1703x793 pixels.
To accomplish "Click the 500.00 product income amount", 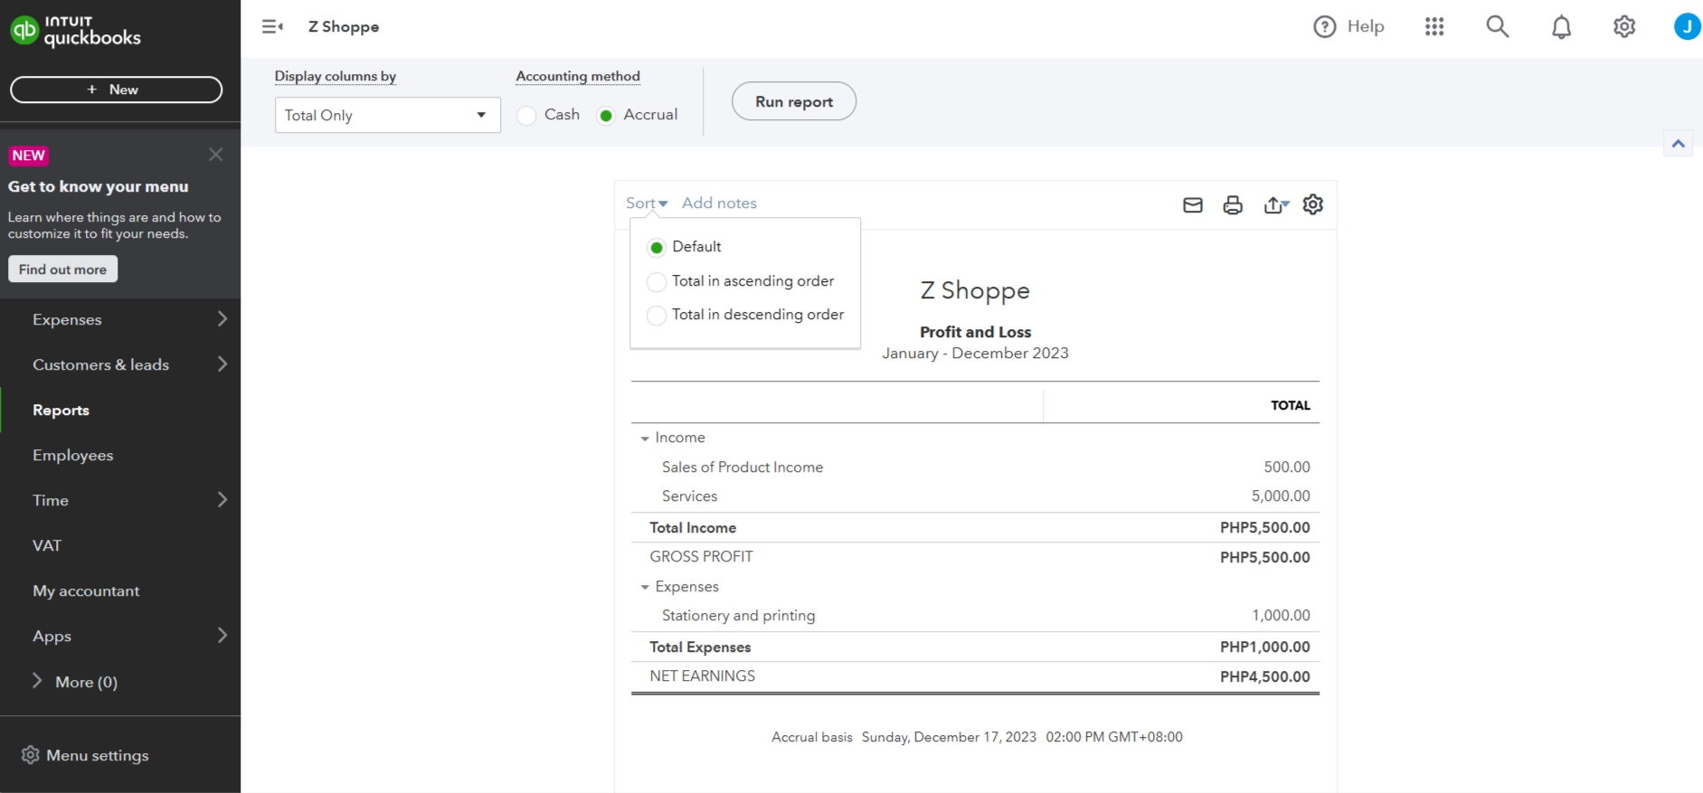I will 1287,467.
